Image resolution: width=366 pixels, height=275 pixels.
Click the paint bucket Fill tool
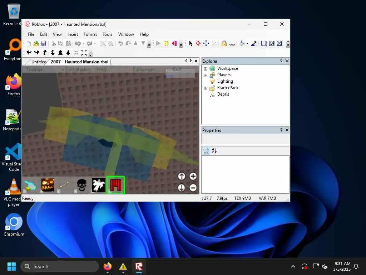click(x=242, y=43)
